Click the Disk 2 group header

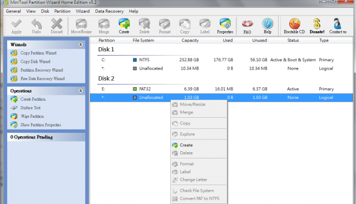coord(106,78)
